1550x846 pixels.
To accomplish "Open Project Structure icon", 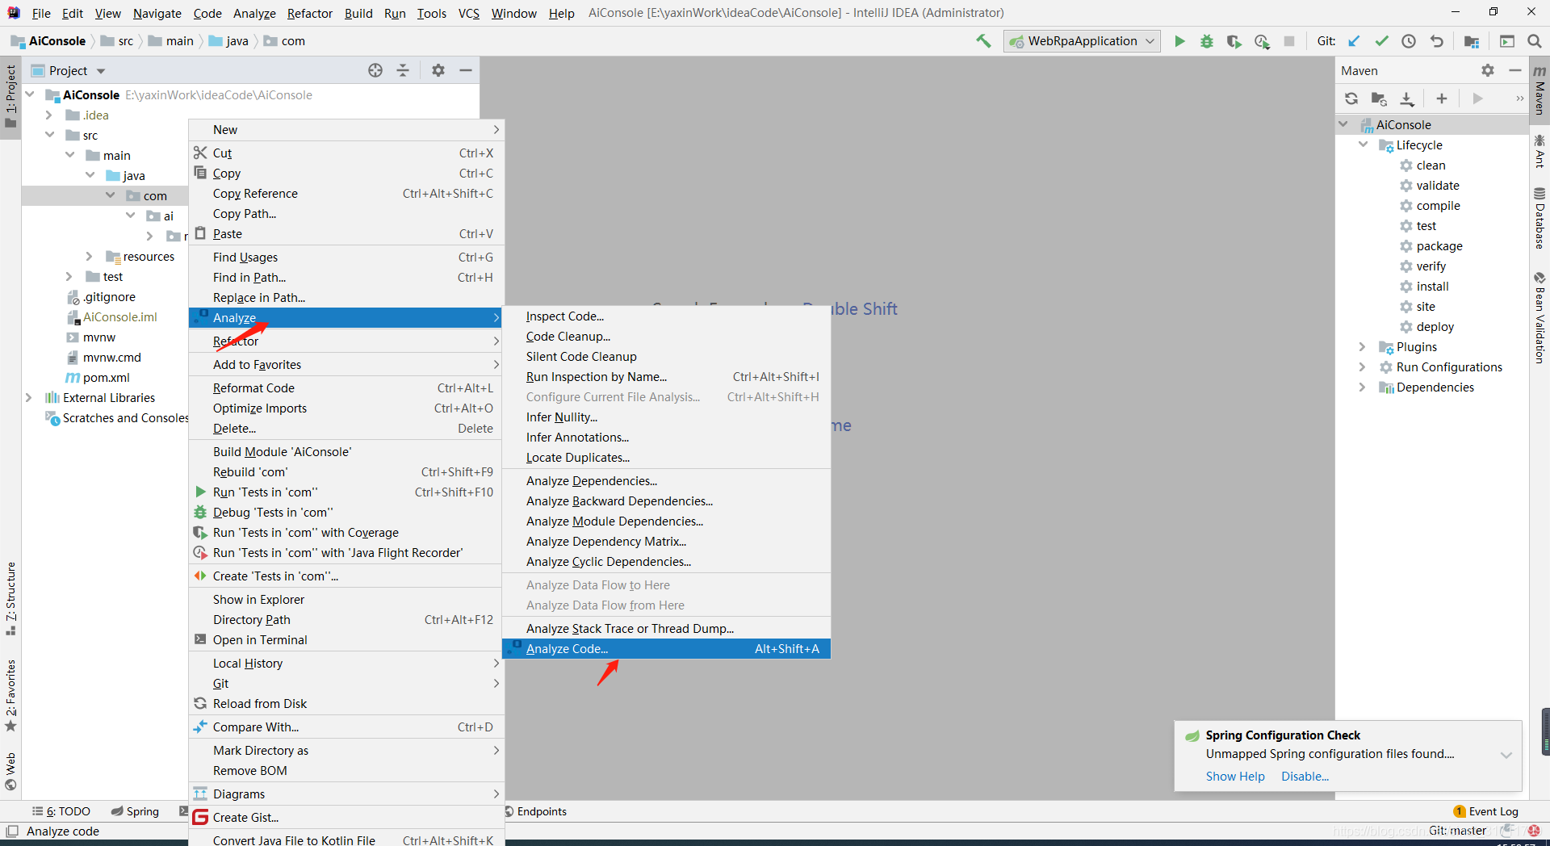I will coord(1472,41).
